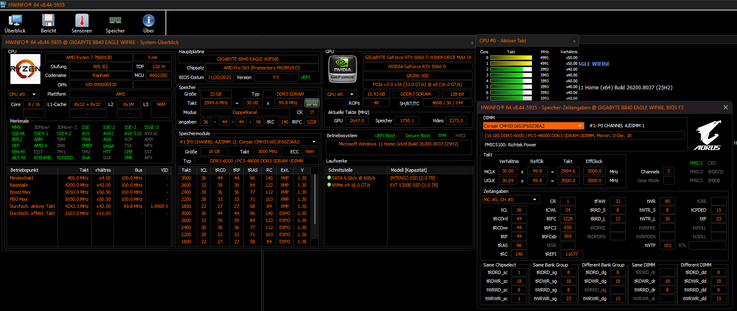Expand the Speichermodule DIMM selection dropdown

pos(248,142)
